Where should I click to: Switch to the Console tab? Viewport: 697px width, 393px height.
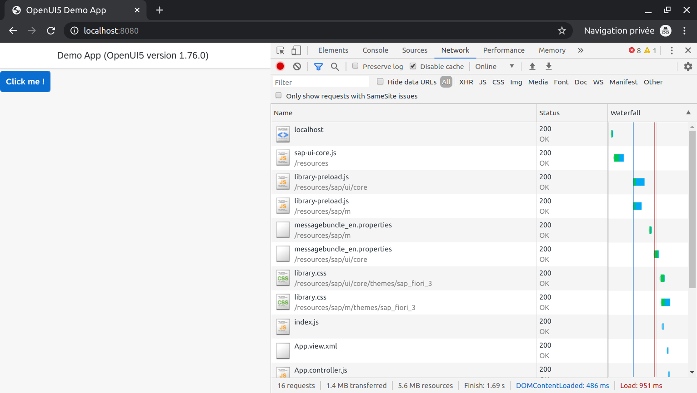pos(376,50)
